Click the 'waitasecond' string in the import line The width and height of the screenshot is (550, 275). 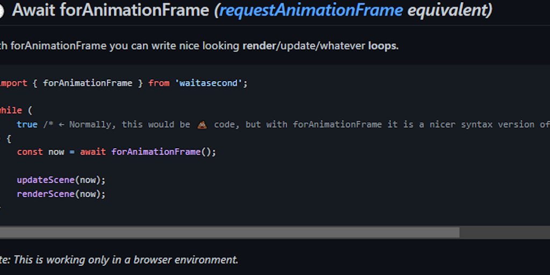pos(209,83)
